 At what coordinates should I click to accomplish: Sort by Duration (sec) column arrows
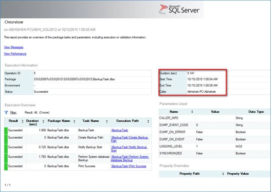pos(44,121)
